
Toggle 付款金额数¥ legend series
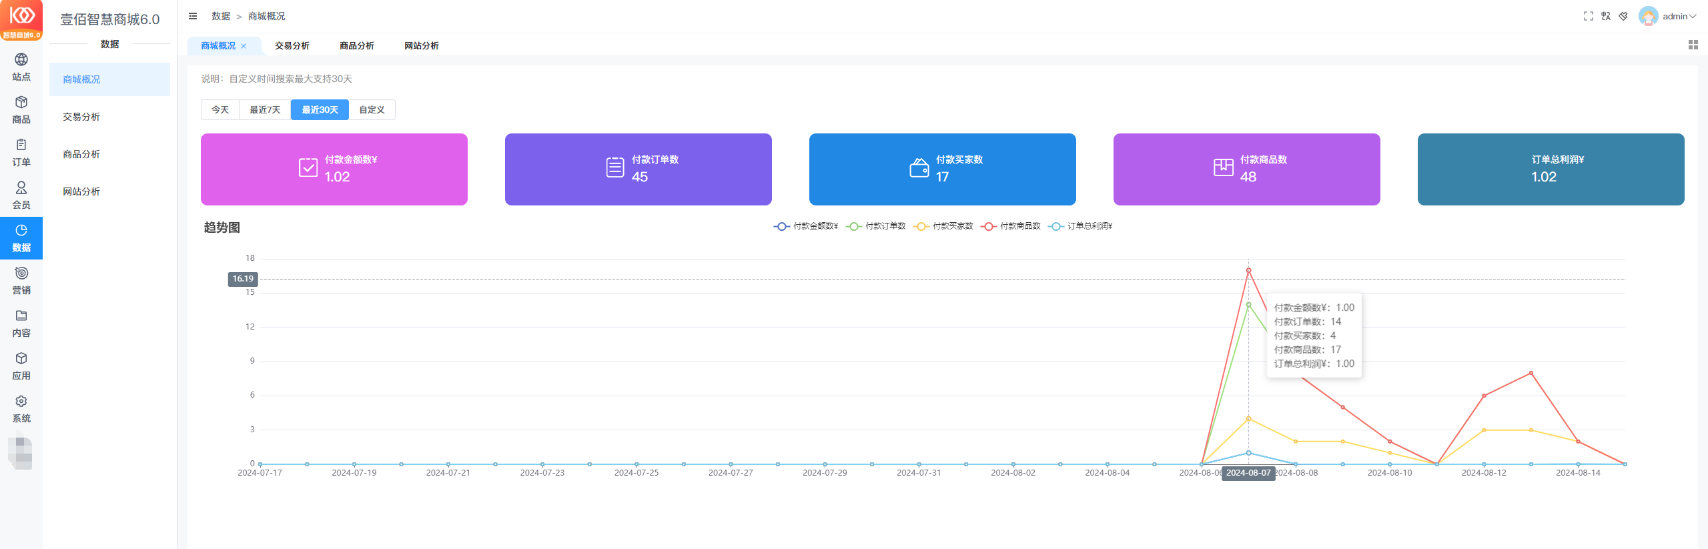pyautogui.click(x=806, y=226)
